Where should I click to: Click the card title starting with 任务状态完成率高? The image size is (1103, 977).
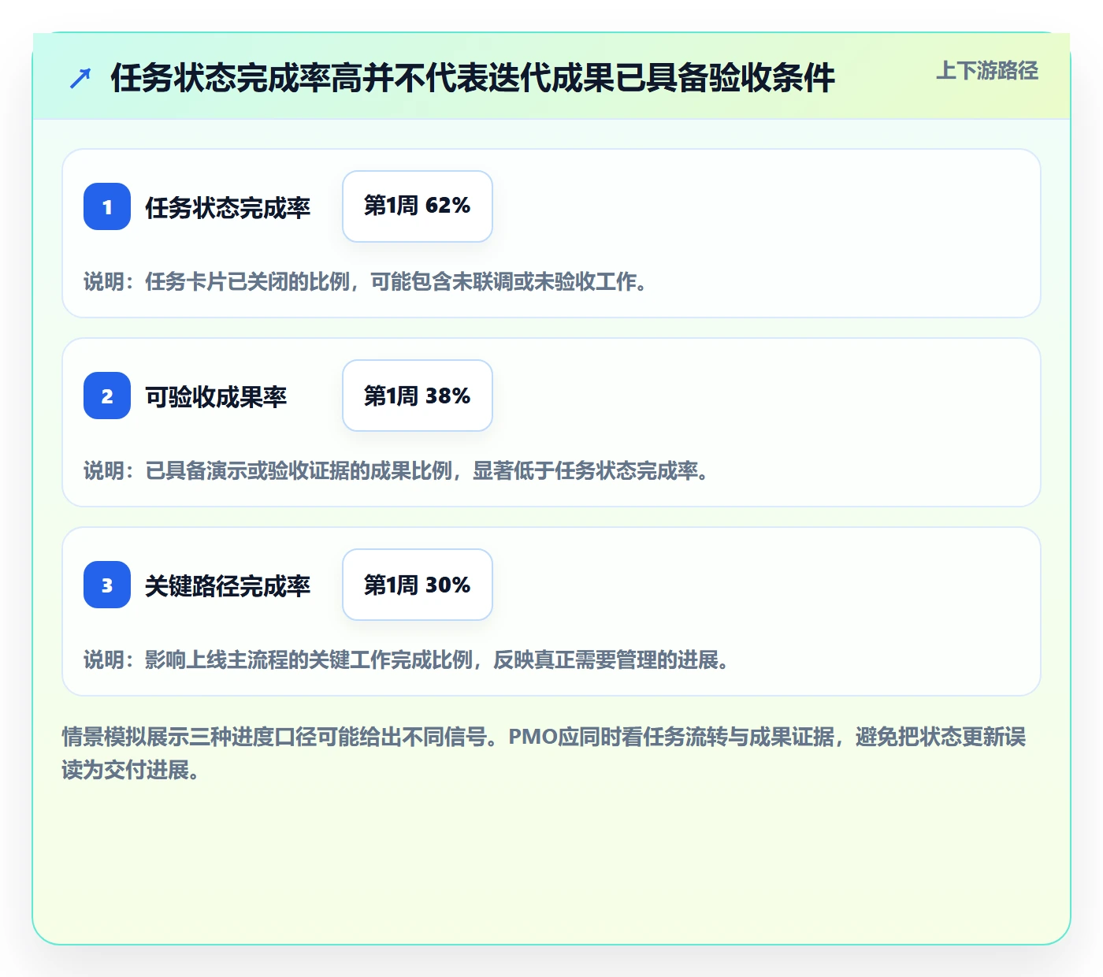(473, 78)
